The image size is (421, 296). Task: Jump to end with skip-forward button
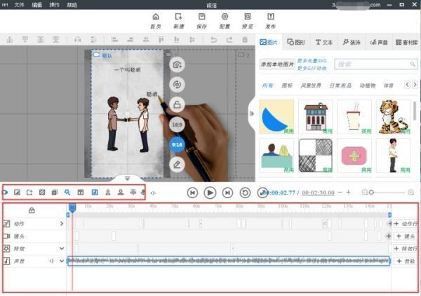pyautogui.click(x=227, y=192)
